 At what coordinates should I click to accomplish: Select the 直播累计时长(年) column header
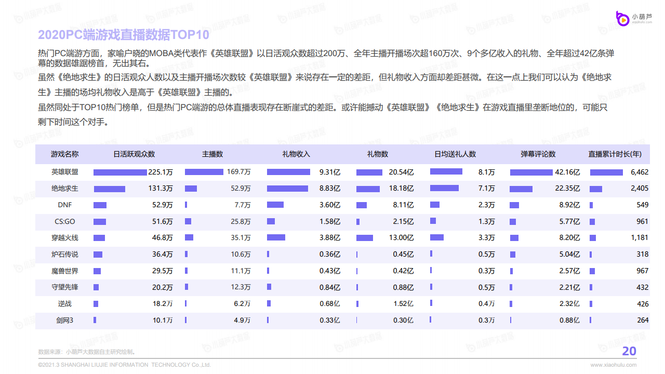tap(615, 154)
